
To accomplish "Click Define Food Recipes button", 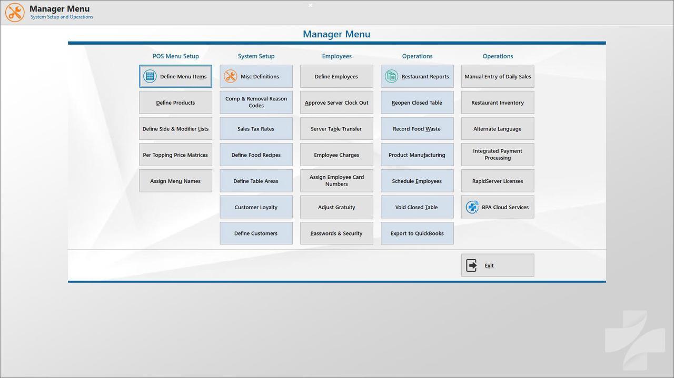I will (256, 155).
